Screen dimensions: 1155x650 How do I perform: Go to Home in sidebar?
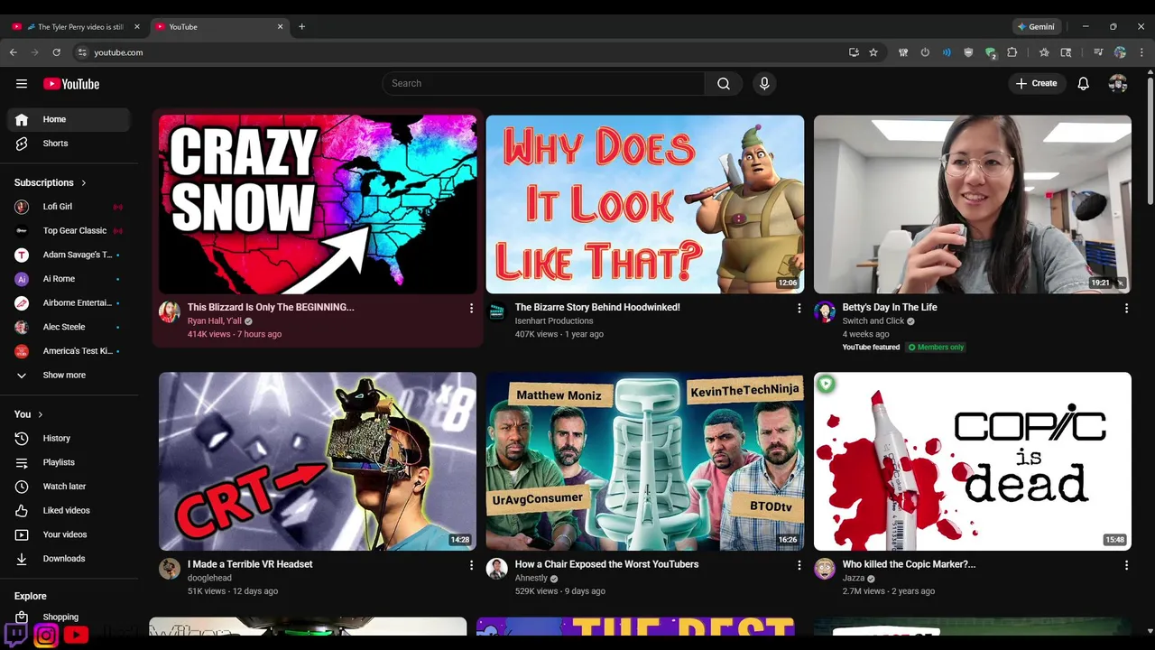69,119
